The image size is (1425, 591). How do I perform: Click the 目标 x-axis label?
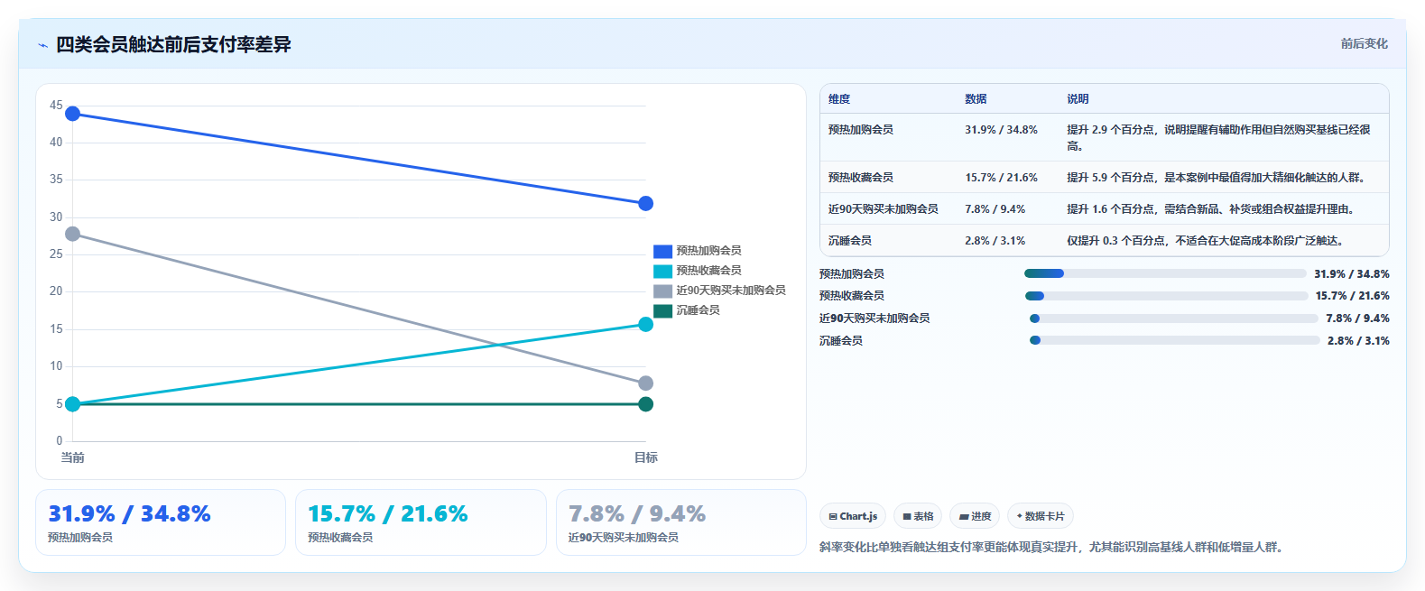point(646,457)
